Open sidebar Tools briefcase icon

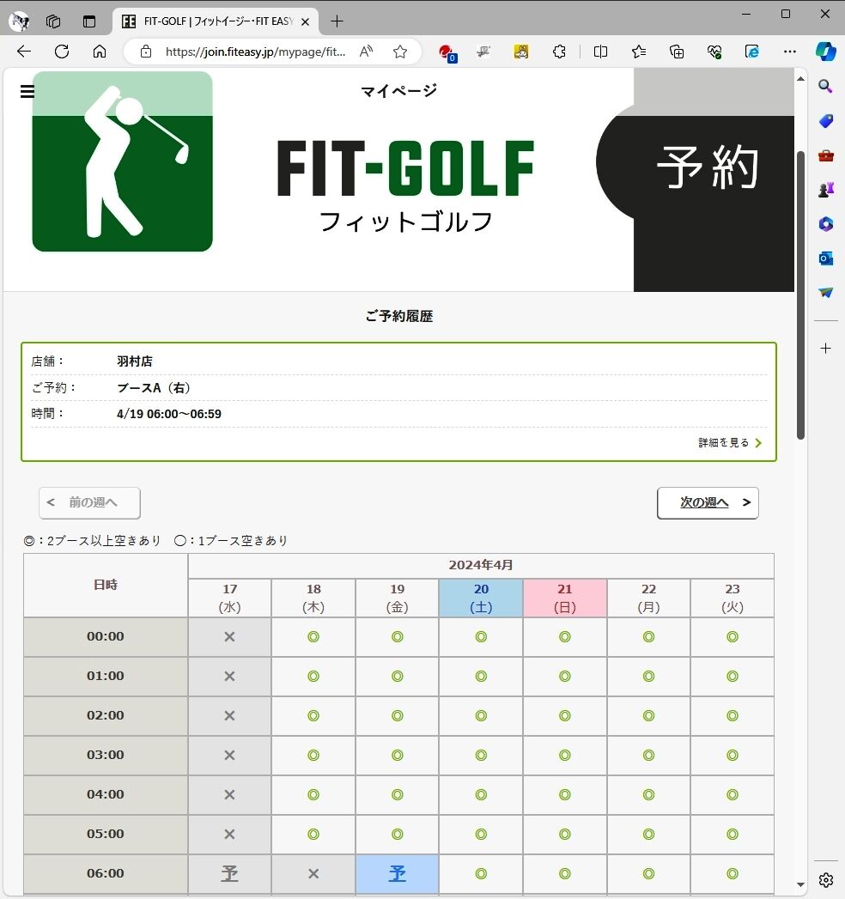825,155
